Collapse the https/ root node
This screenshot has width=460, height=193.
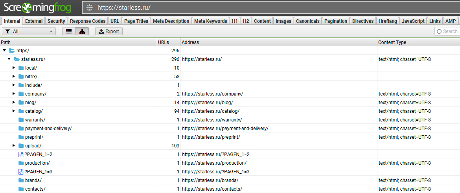click(4, 51)
